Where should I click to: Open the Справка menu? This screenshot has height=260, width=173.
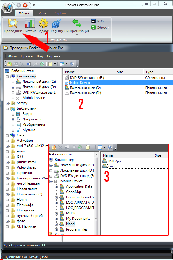pyautogui.click(x=54, y=56)
